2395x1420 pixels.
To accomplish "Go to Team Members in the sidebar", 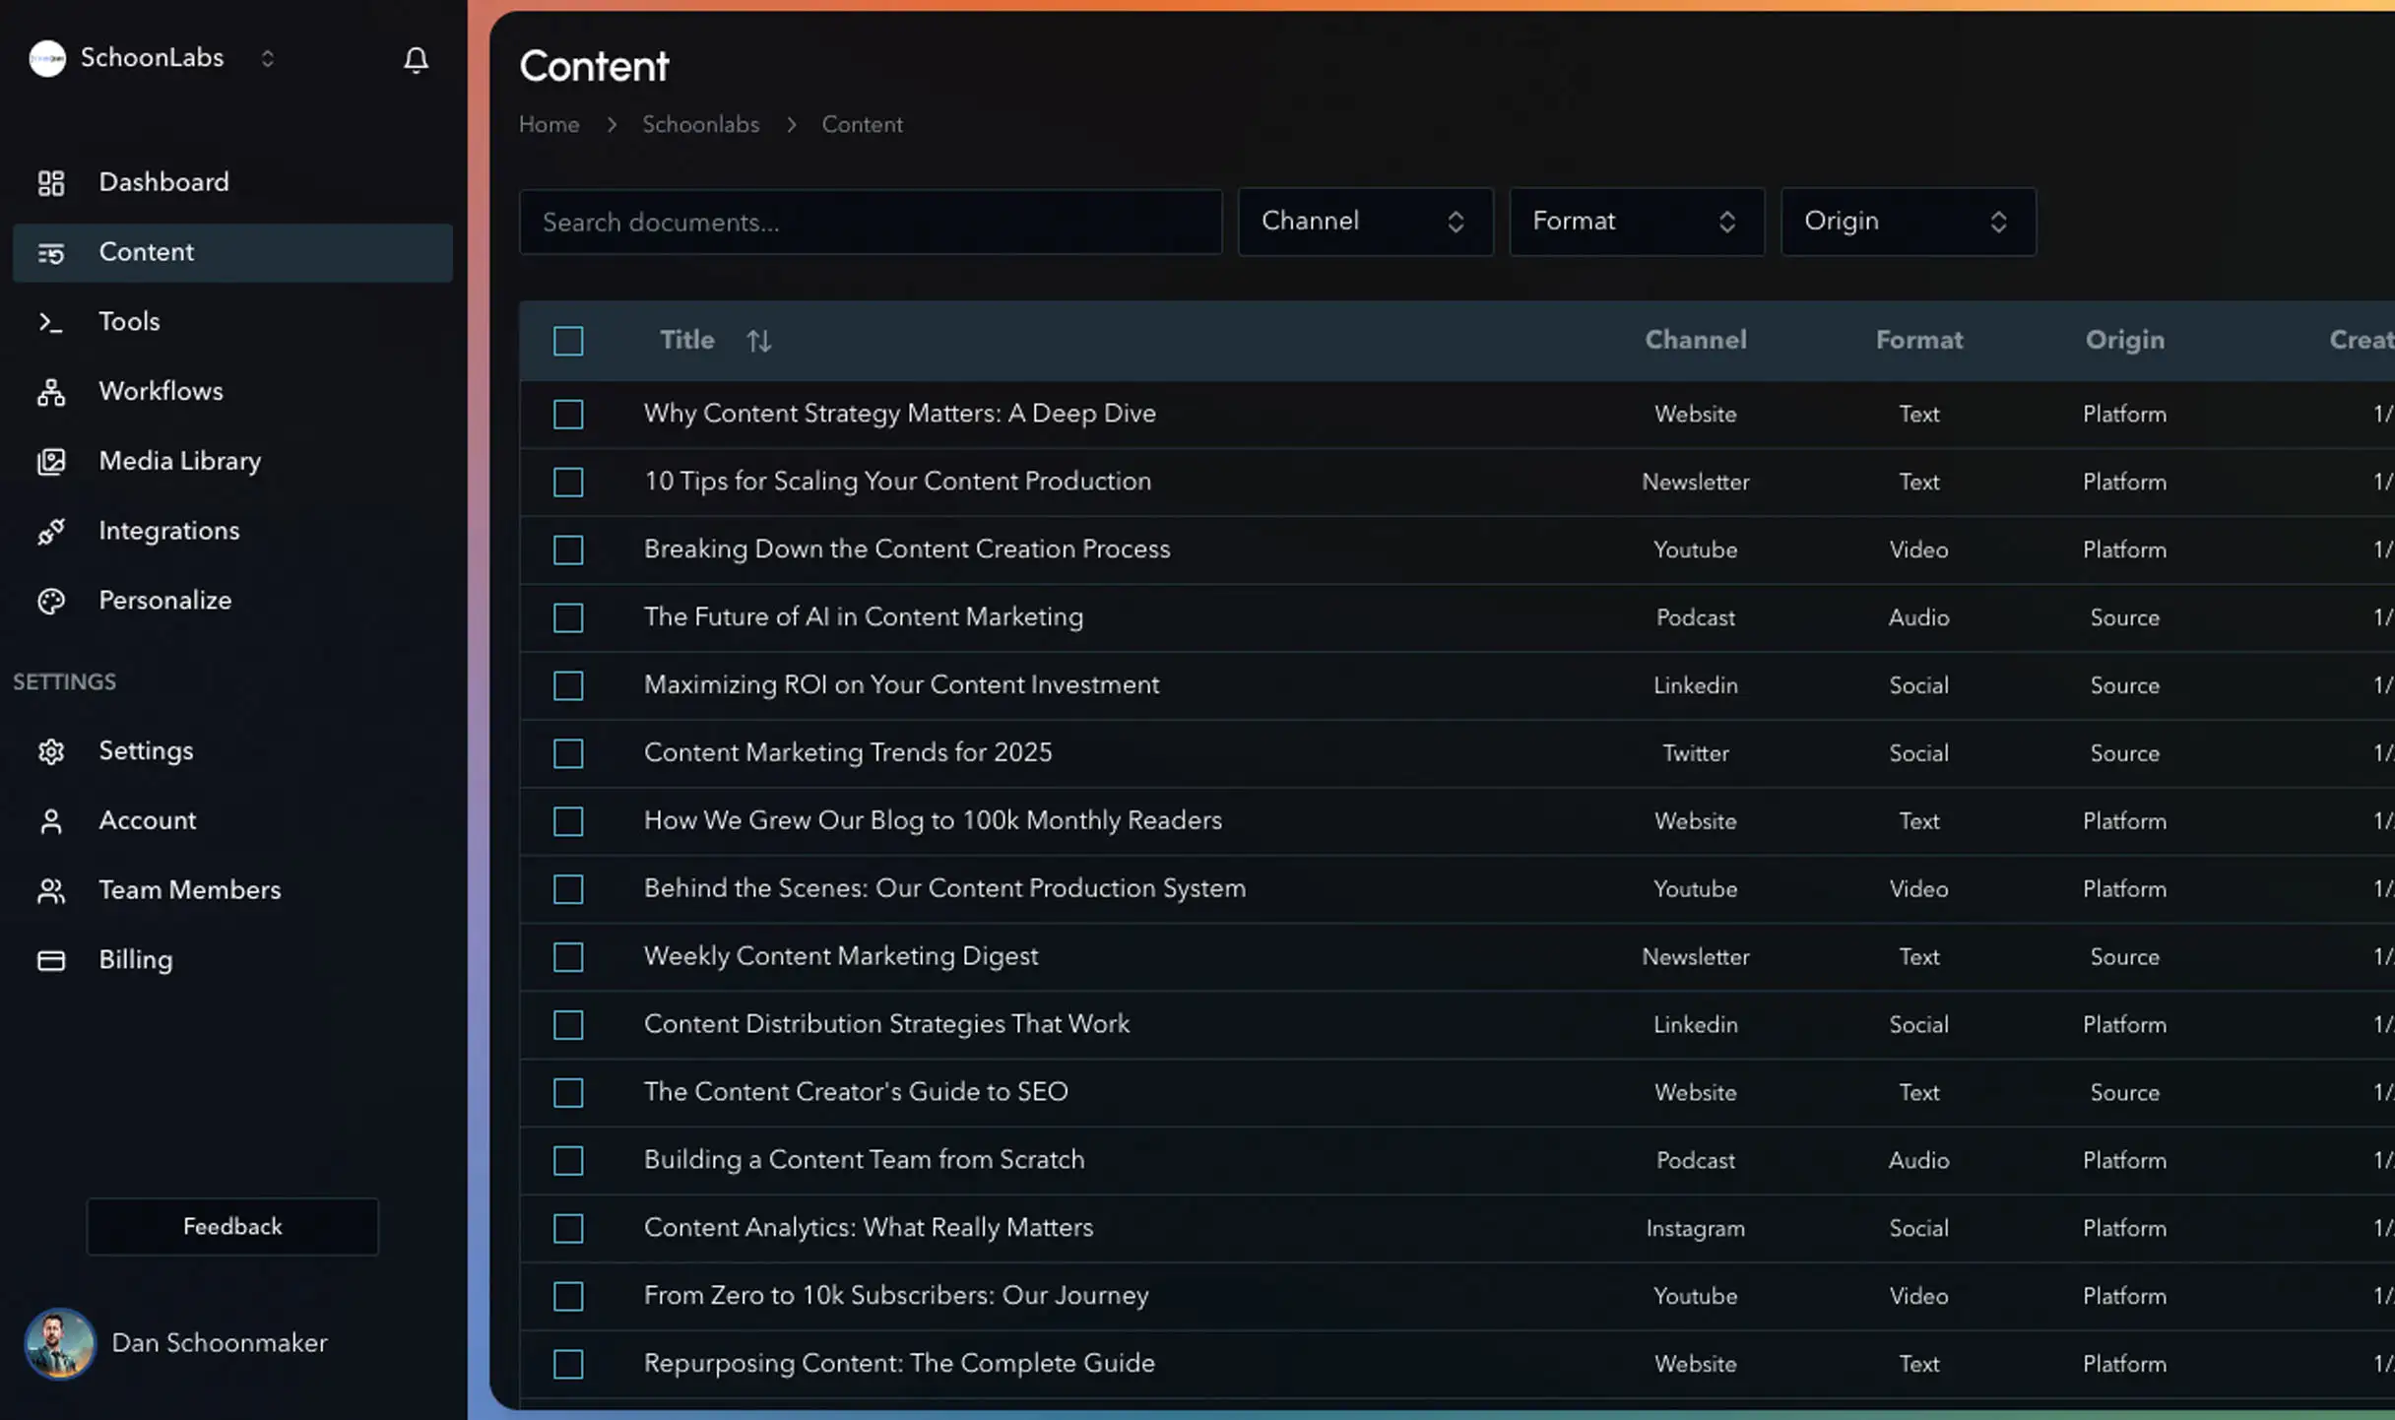I will coord(189,890).
